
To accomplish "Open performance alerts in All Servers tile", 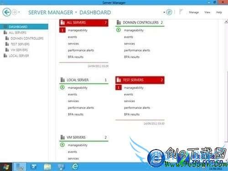I will click(x=81, y=50).
